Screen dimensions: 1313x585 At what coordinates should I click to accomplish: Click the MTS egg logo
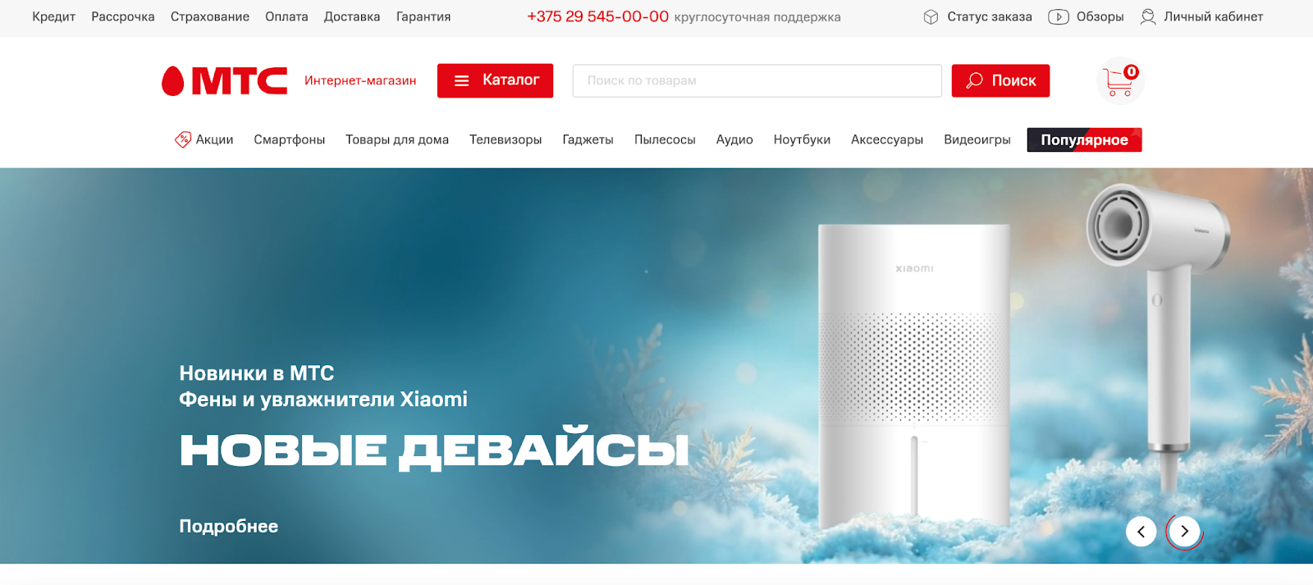coord(172,81)
